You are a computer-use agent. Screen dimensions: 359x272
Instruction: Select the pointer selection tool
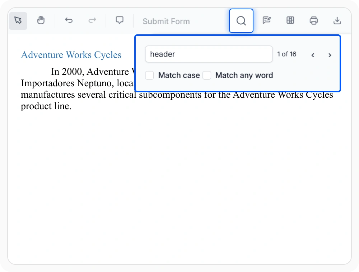(x=18, y=21)
